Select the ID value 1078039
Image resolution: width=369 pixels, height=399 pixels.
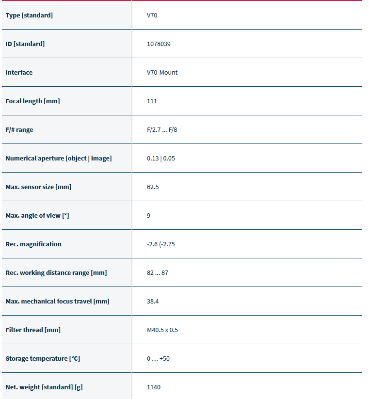(x=159, y=44)
